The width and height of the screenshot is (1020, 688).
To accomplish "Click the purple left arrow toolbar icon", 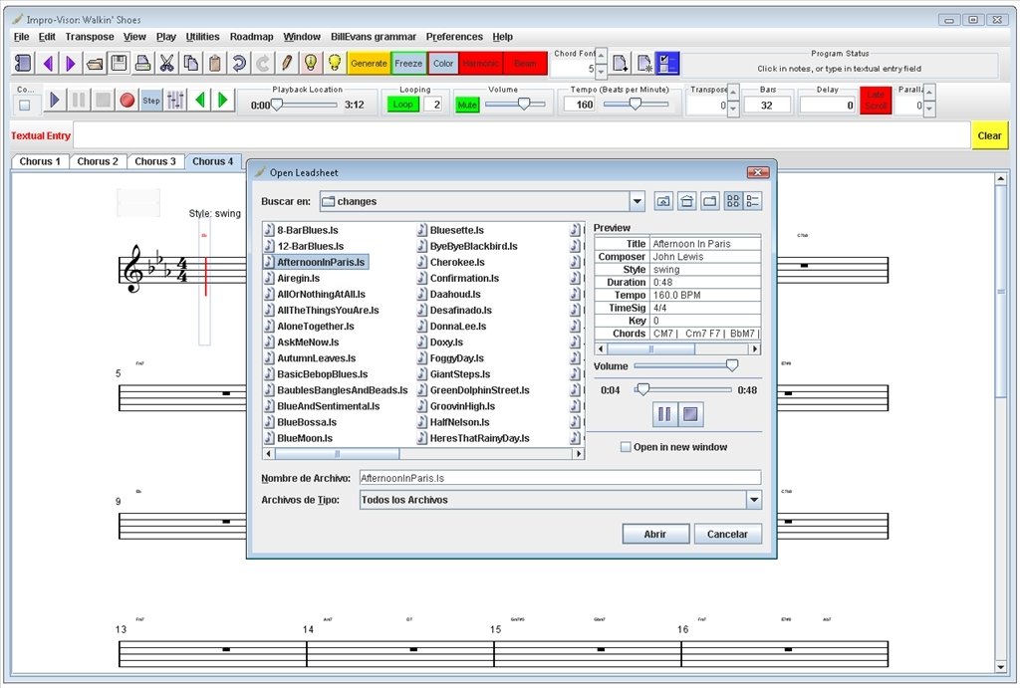I will coord(47,63).
